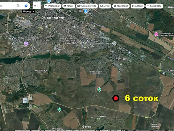The height and width of the screenshot is (131, 174).
Task: Show Транспорт places on map
Action: coord(121,6)
